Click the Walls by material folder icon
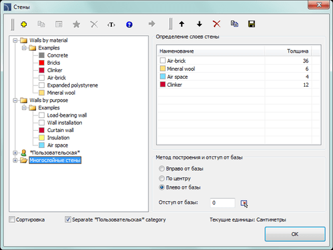The width and height of the screenshot is (333, 250). tap(23, 40)
